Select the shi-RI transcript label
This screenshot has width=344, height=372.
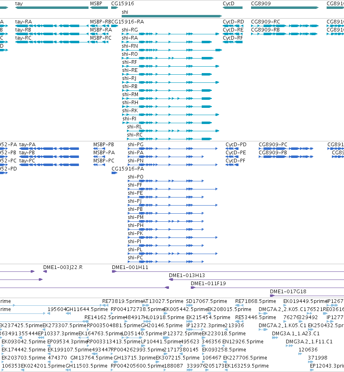point(129,119)
